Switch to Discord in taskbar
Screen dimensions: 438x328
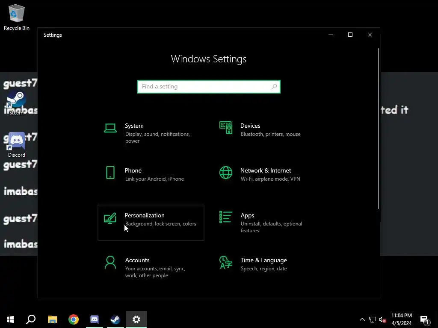click(95, 319)
